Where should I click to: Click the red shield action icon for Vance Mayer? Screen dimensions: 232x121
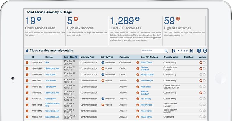coord(201,81)
